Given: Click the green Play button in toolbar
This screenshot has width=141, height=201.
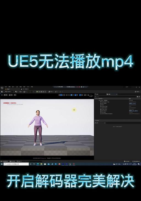Looking at the screenshot, I should pos(37,92).
